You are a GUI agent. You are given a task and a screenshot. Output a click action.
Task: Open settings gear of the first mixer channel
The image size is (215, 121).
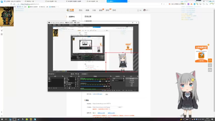[x=109, y=81]
